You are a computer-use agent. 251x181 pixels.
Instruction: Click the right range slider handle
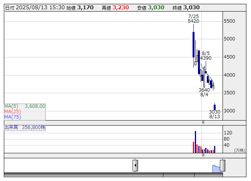coord(223,166)
